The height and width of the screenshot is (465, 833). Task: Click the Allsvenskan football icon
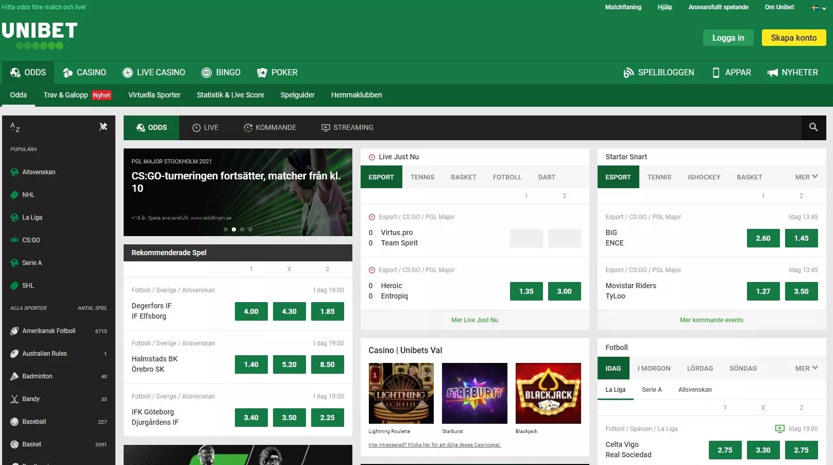click(x=14, y=172)
